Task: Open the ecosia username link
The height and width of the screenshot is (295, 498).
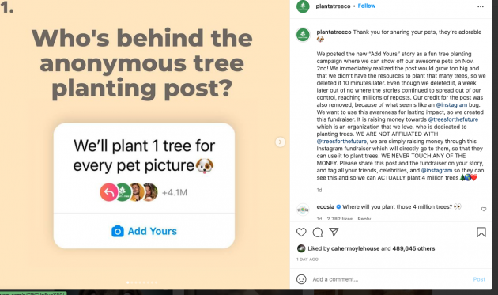Action: tap(325, 206)
